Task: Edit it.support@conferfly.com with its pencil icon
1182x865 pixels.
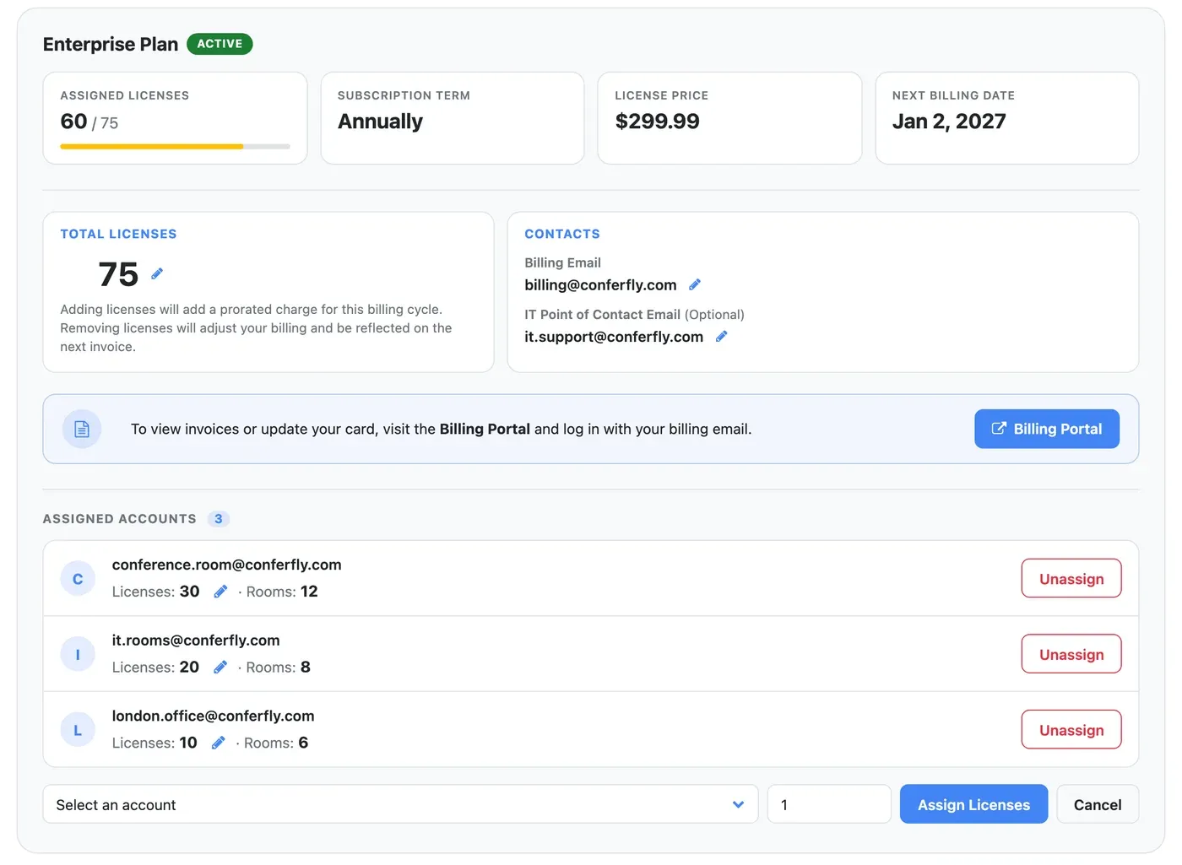Action: pos(722,336)
